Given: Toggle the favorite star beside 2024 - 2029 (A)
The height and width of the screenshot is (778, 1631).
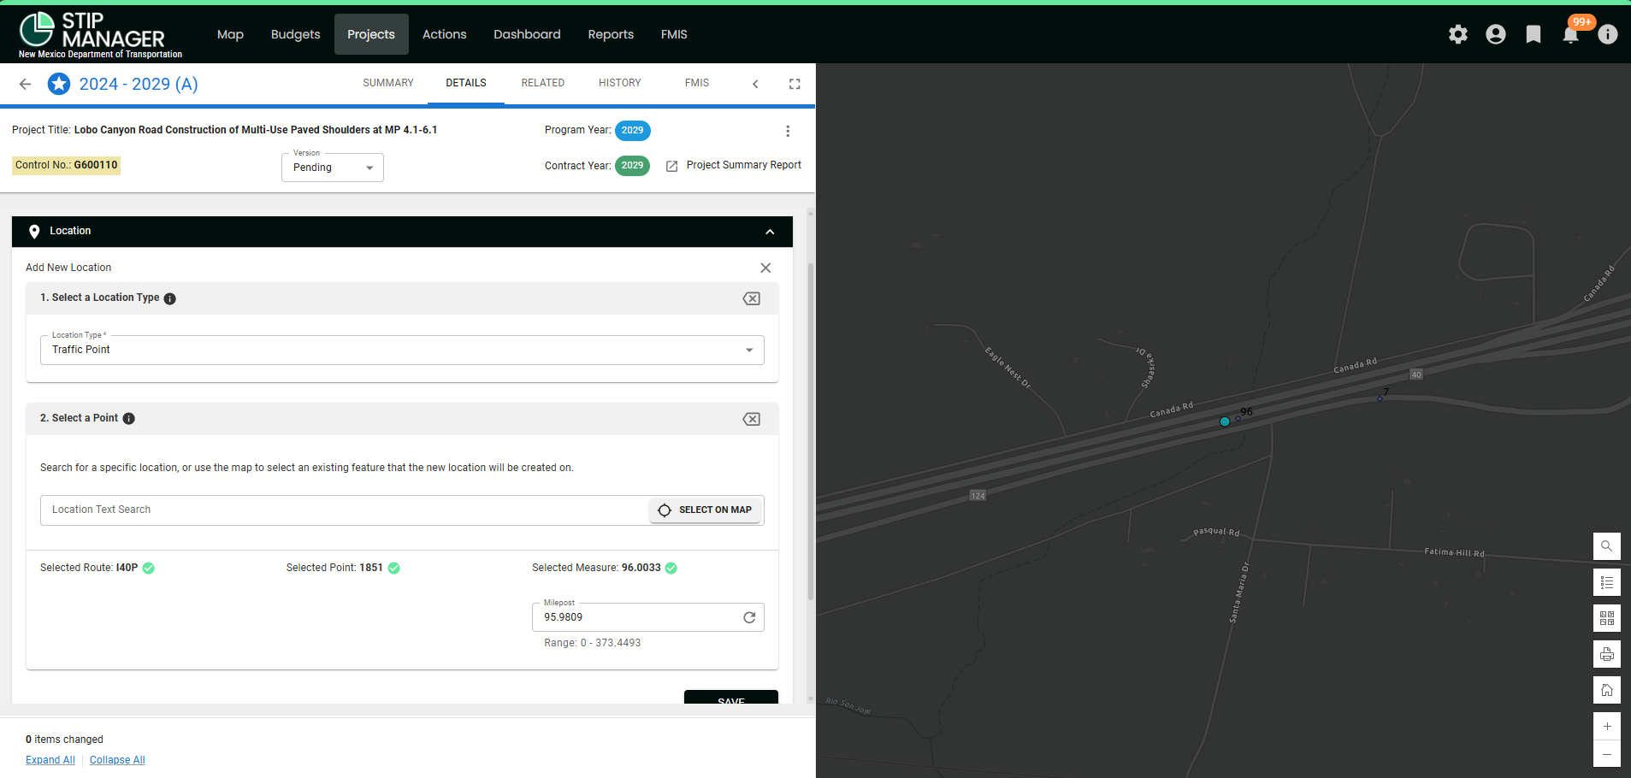Looking at the screenshot, I should [x=59, y=84].
